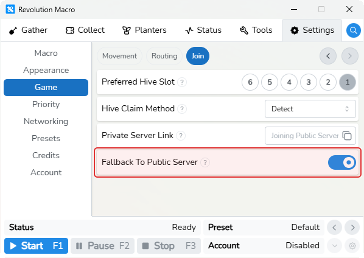
Task: Disable Fallback To Public Server toggle
Action: click(x=341, y=162)
